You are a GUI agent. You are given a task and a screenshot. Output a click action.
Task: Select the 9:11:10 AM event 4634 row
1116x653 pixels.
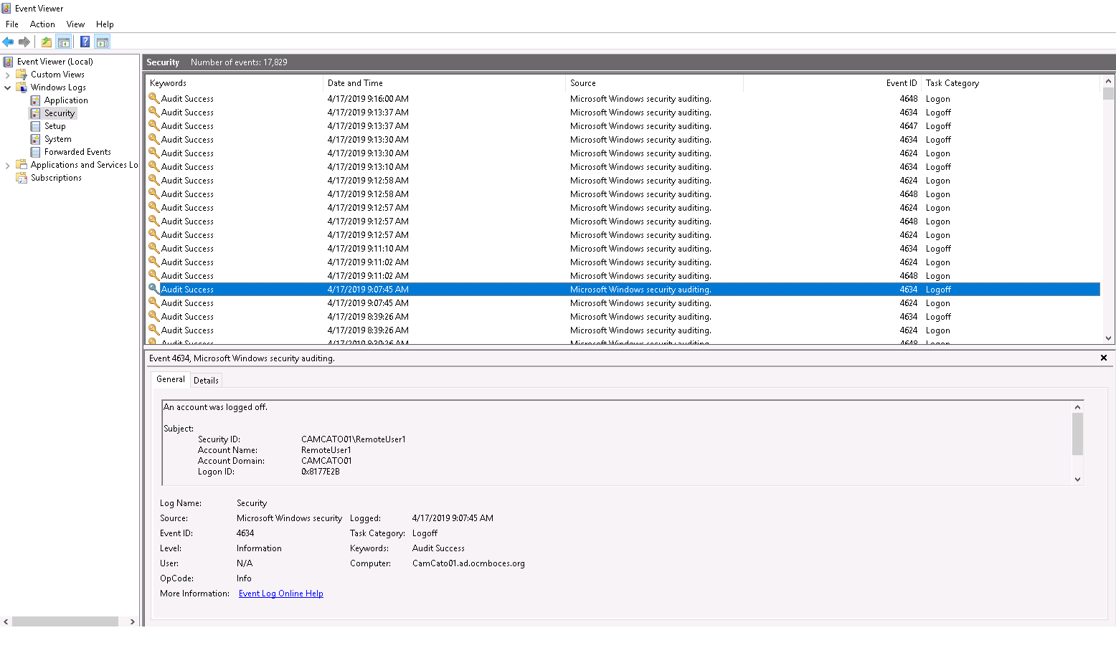coord(623,249)
